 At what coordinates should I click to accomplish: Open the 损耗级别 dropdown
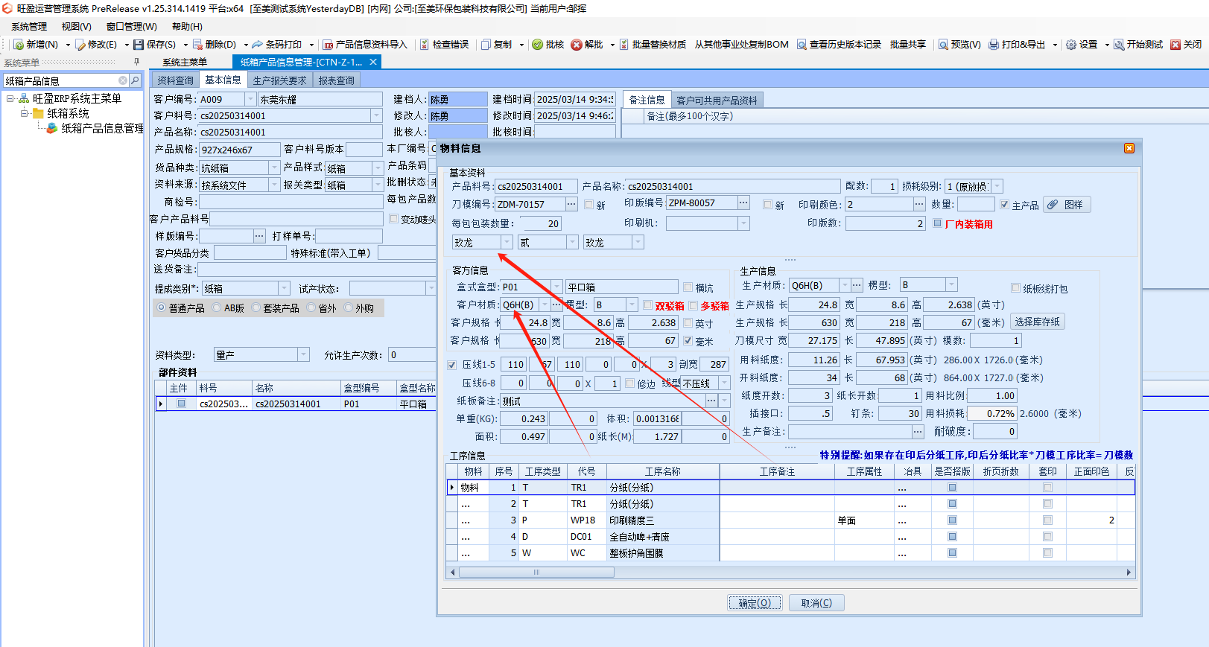pyautogui.click(x=997, y=186)
